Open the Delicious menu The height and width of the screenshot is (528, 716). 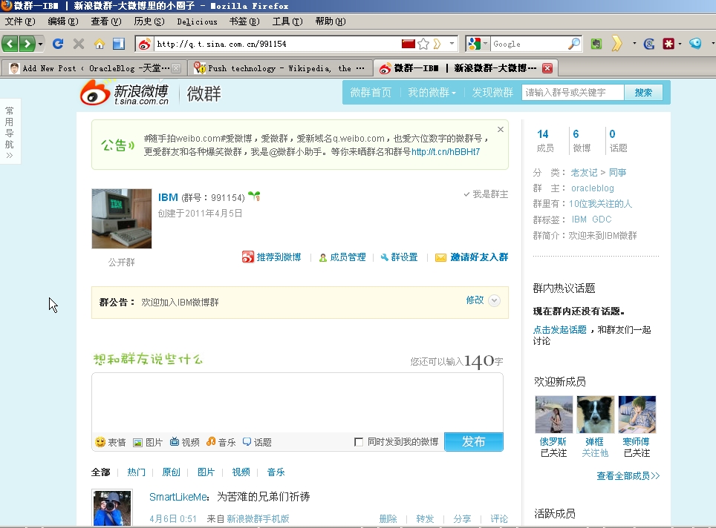click(x=197, y=22)
